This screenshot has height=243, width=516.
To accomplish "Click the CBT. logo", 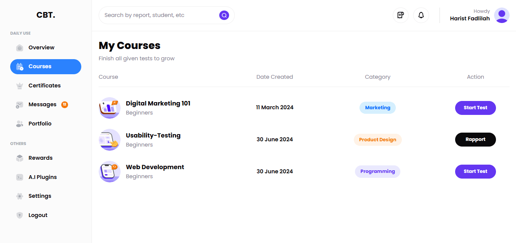I will 46,15.
